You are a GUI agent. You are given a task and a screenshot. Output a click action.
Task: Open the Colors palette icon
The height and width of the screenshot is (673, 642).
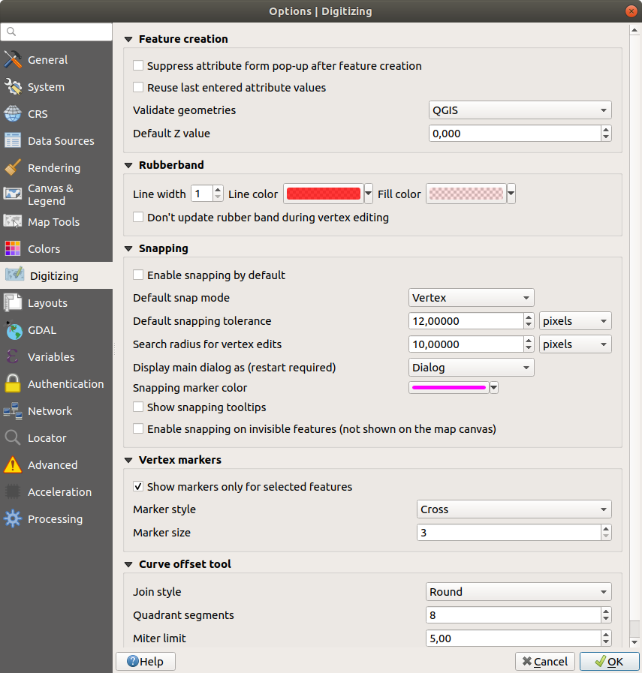(x=13, y=249)
